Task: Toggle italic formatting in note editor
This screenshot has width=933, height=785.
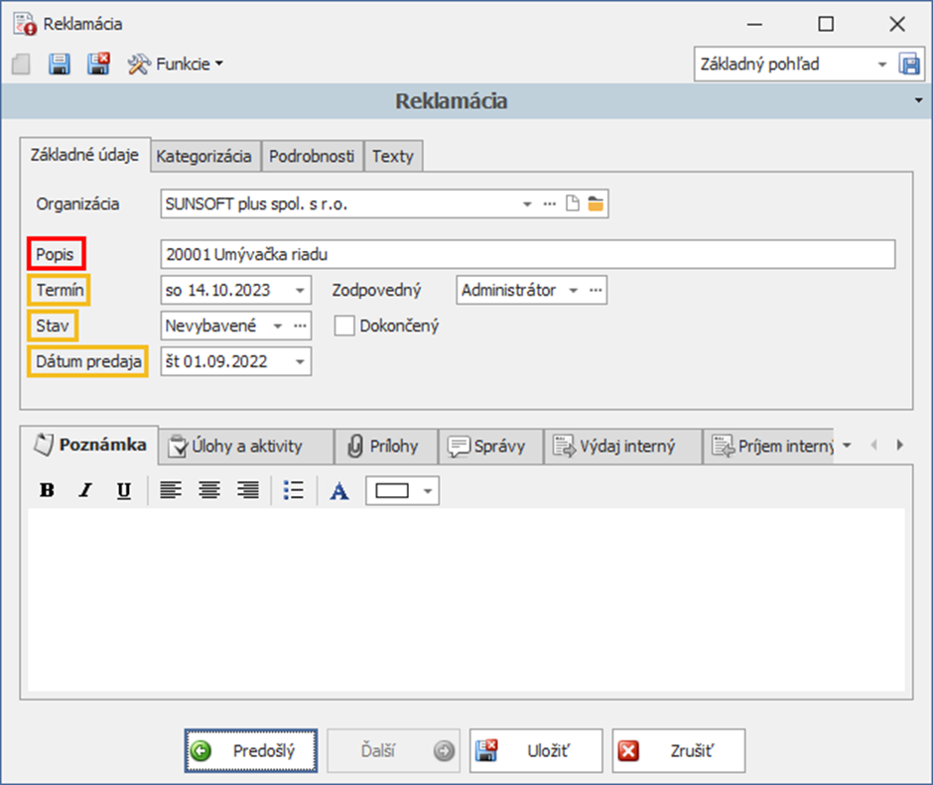Action: pos(85,490)
